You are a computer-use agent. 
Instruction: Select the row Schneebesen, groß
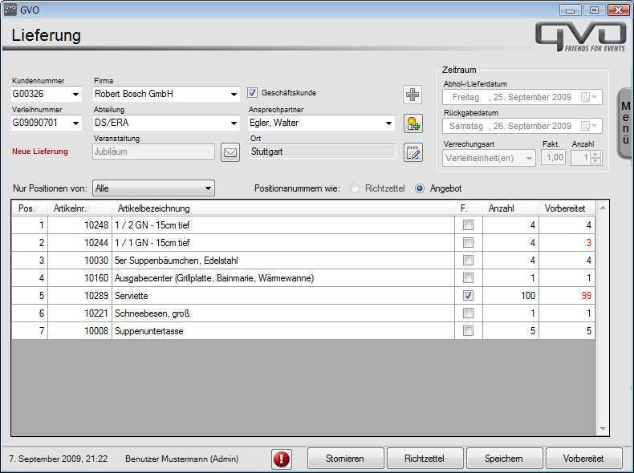click(x=303, y=313)
